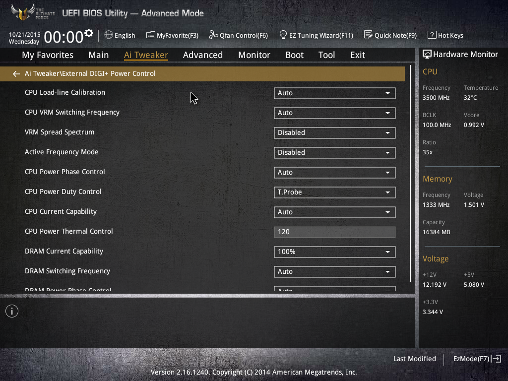The image size is (508, 381).
Task: Click the 35x ratio value
Action: (x=427, y=152)
